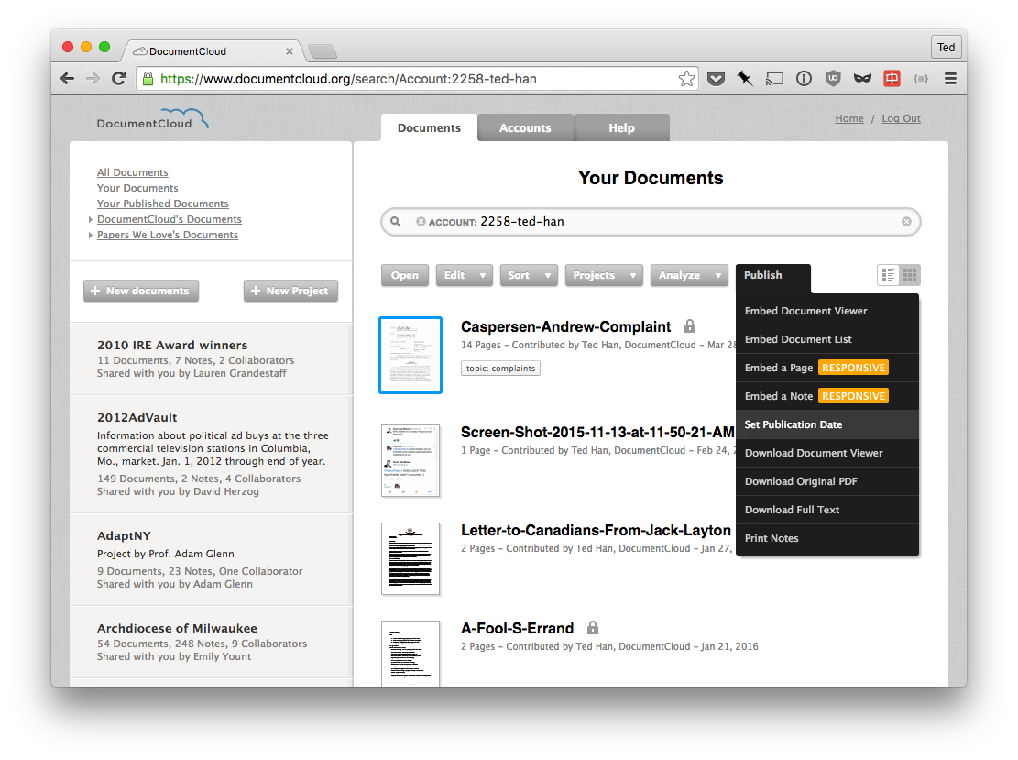Screen dimensions: 1018x760
Task: Select the Letter-to-Canadians document thumbnail
Action: [410, 558]
